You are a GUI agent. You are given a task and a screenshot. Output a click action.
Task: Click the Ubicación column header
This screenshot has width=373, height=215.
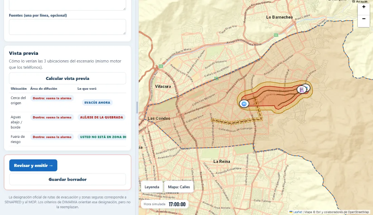(x=19, y=89)
